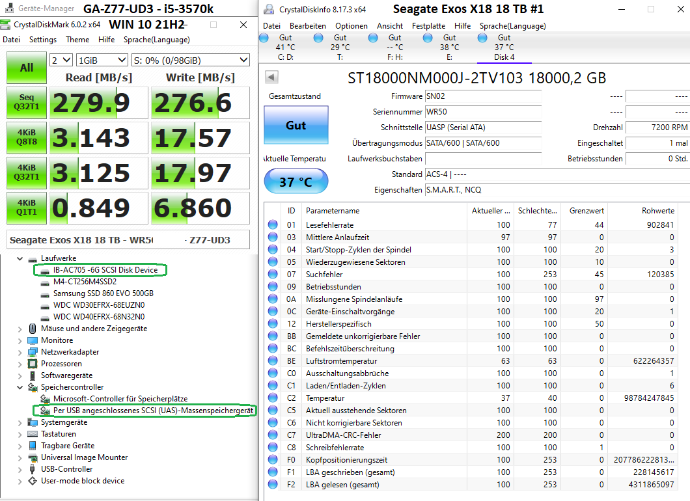The height and width of the screenshot is (501, 690).
Task: Select the Luftstromtemperatur row
Action: pos(471,360)
